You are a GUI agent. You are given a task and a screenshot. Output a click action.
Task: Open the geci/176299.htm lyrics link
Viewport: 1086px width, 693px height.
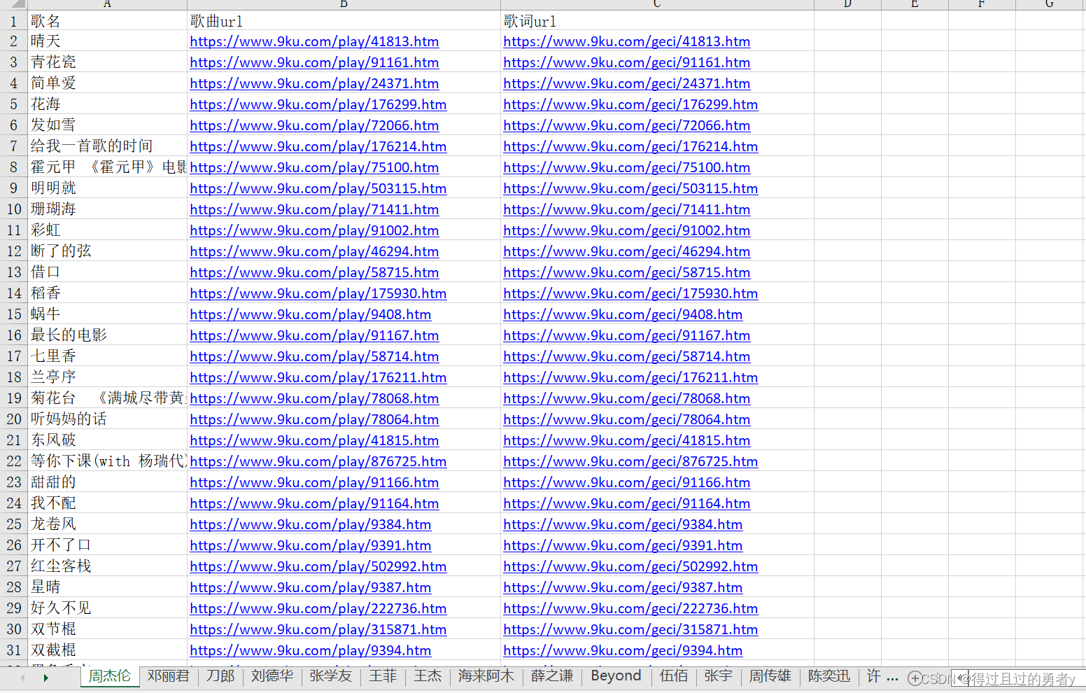click(x=630, y=104)
